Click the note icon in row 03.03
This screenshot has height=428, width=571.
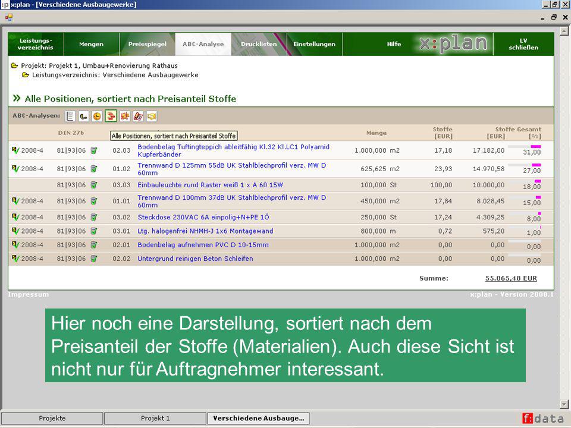pyautogui.click(x=94, y=185)
